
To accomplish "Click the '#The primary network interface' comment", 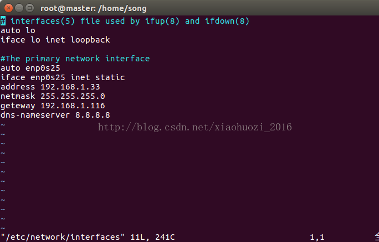I will click(75, 59).
